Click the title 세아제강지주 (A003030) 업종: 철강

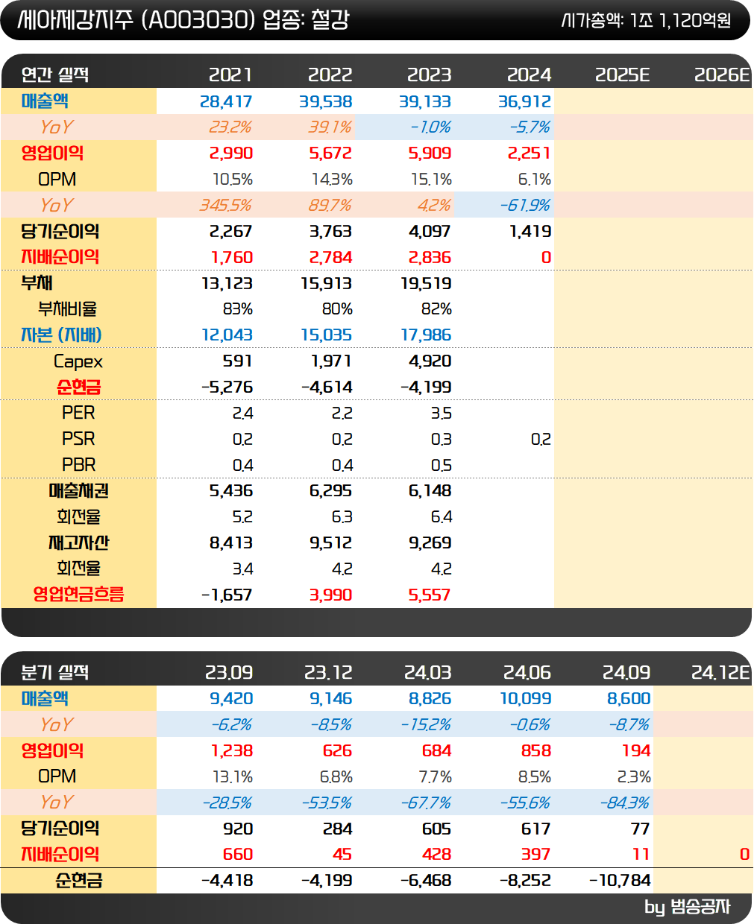click(x=183, y=19)
